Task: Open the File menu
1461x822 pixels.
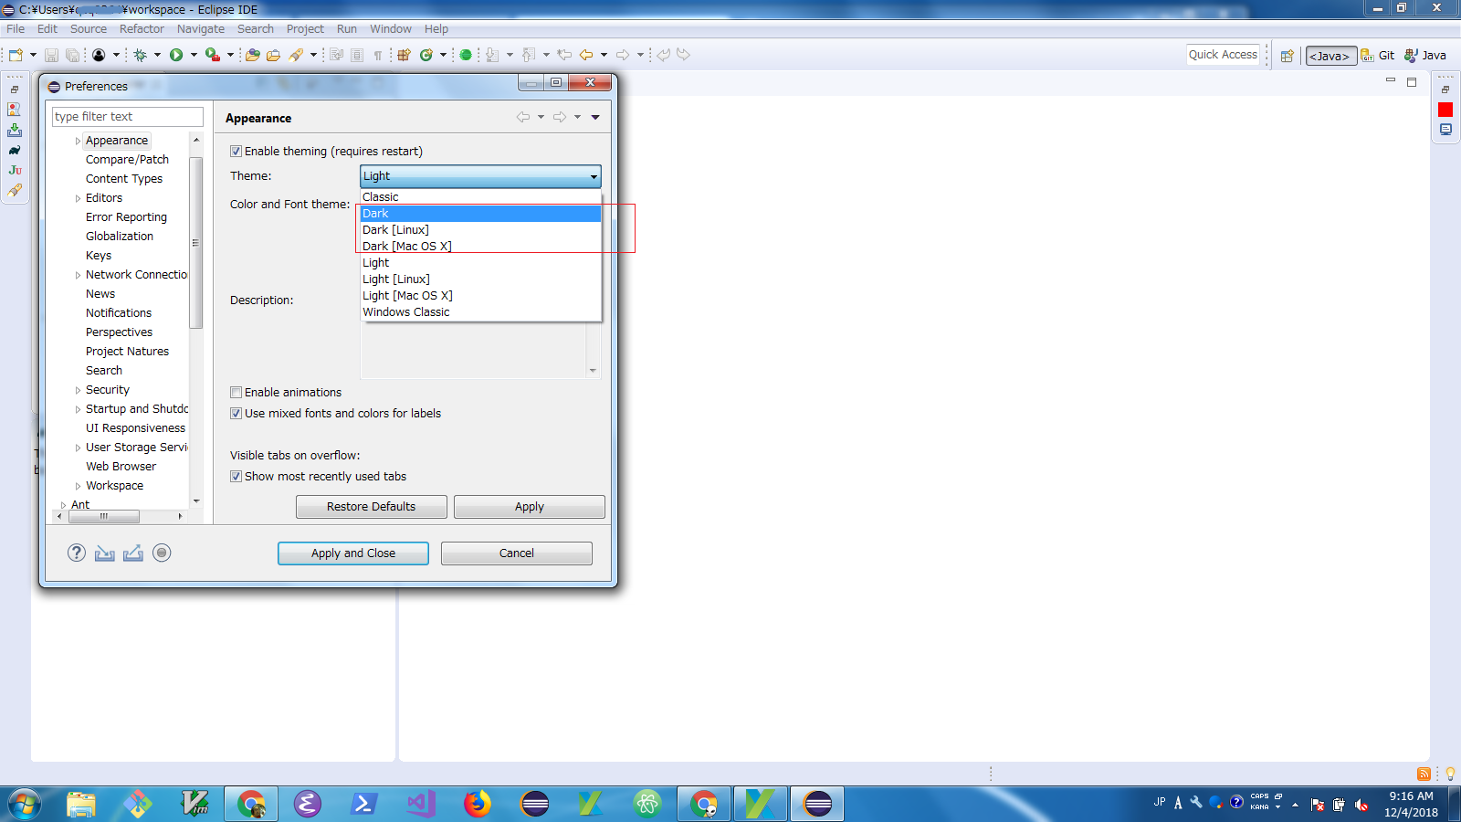Action: (x=16, y=29)
